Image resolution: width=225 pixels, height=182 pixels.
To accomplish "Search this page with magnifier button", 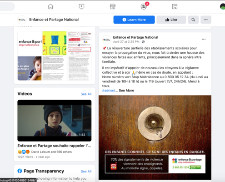I will 193,20.
